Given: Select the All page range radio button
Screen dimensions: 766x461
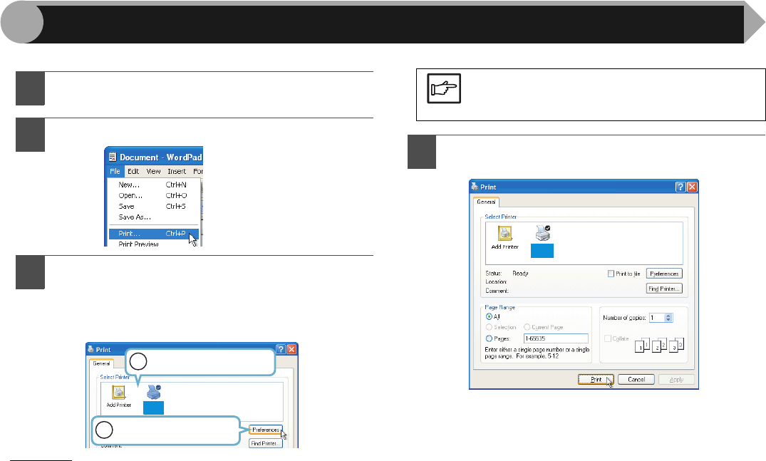Looking at the screenshot, I should click(x=489, y=316).
